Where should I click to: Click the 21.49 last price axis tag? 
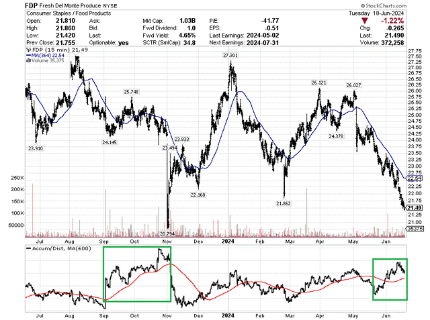tap(414, 208)
